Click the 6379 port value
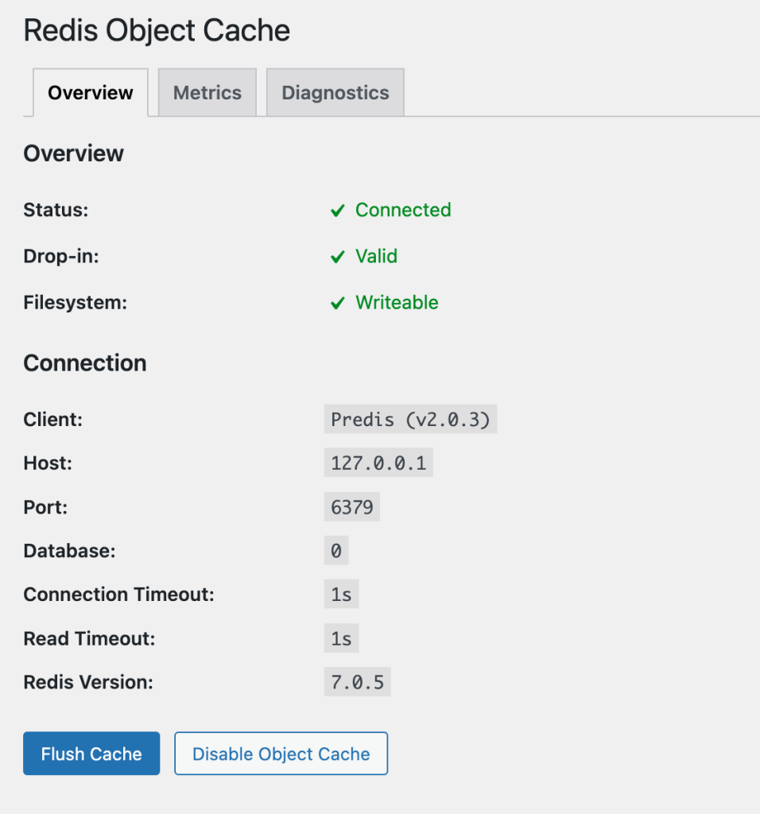Image resolution: width=760 pixels, height=814 pixels. [351, 506]
